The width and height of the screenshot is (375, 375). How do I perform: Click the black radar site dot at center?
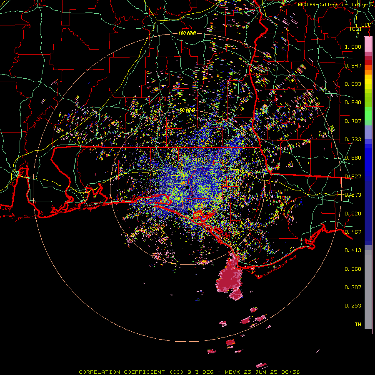[187, 187]
